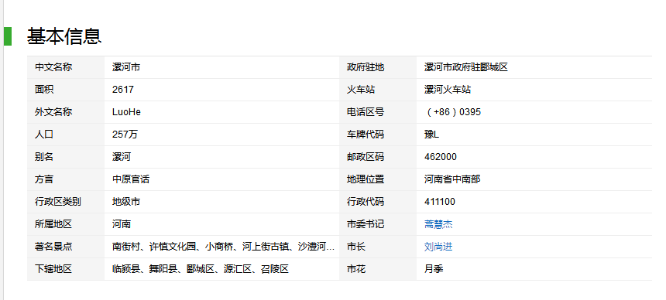Viewport: 666px width, 300px height.
Task: Click the 下辖地区 label cell
Action: 66,269
